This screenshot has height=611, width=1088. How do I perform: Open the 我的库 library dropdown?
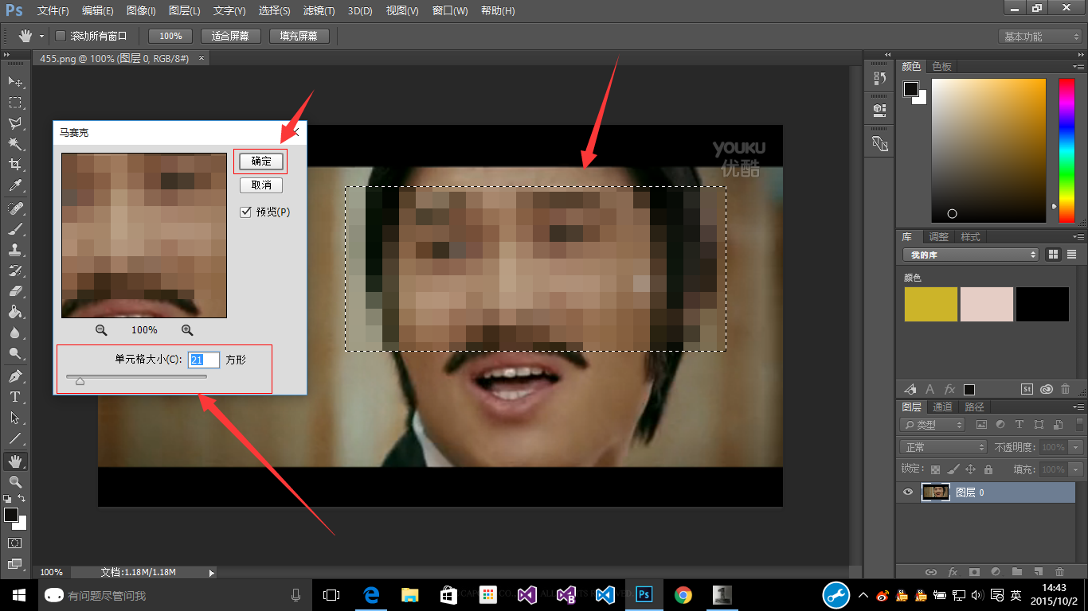(971, 255)
